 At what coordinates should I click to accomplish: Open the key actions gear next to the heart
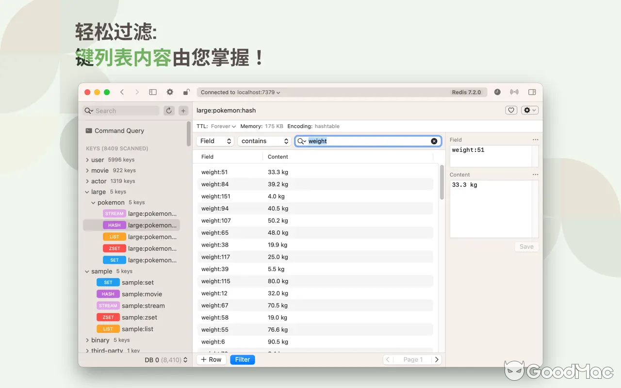529,110
